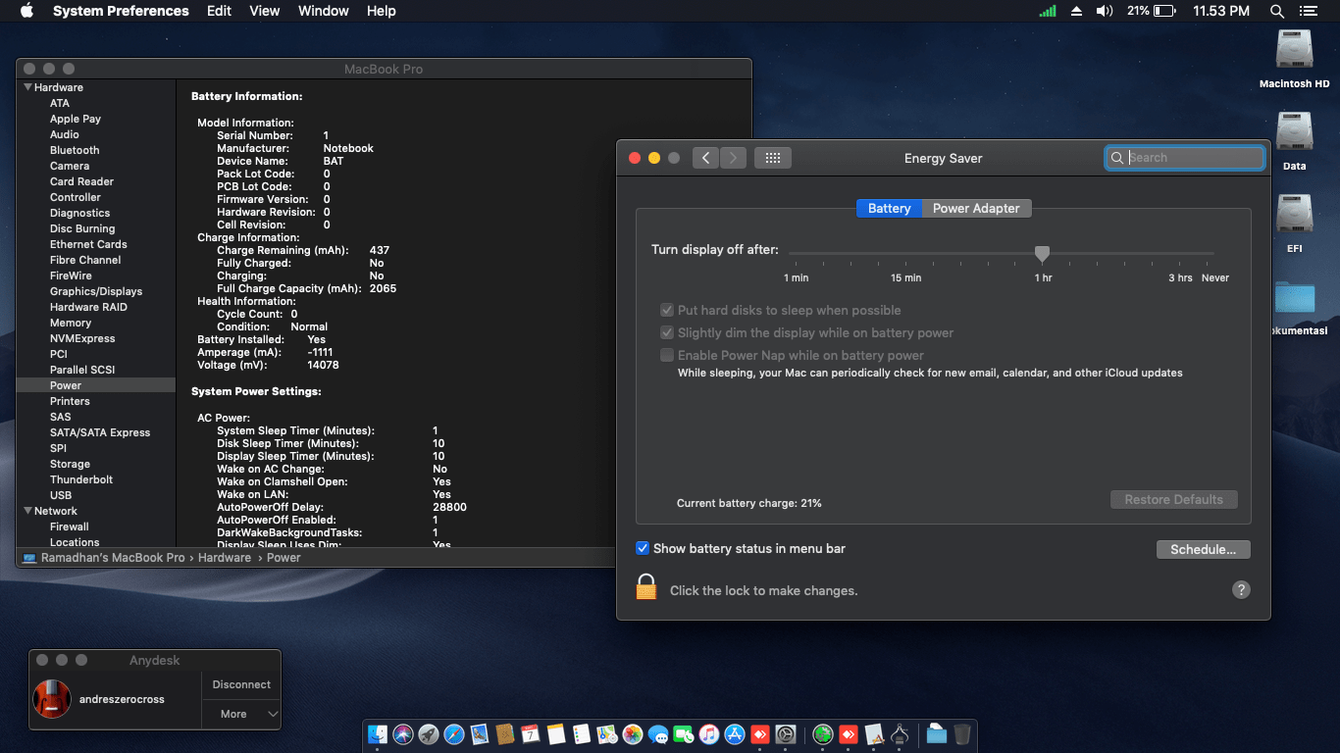Open the Help menu
This screenshot has width=1340, height=753.
[381, 11]
